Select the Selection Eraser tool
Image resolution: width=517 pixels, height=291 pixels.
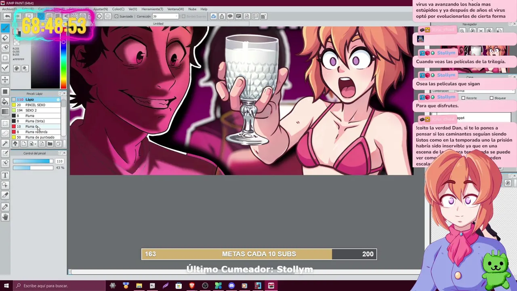tap(5, 163)
